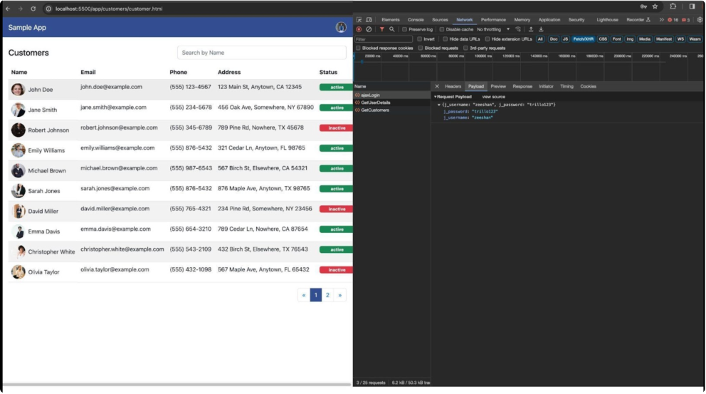Stop recording the network log
The width and height of the screenshot is (706, 394).
(359, 29)
